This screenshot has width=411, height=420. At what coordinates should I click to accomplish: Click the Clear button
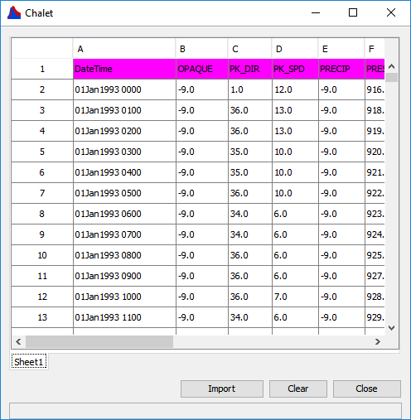[298, 389]
